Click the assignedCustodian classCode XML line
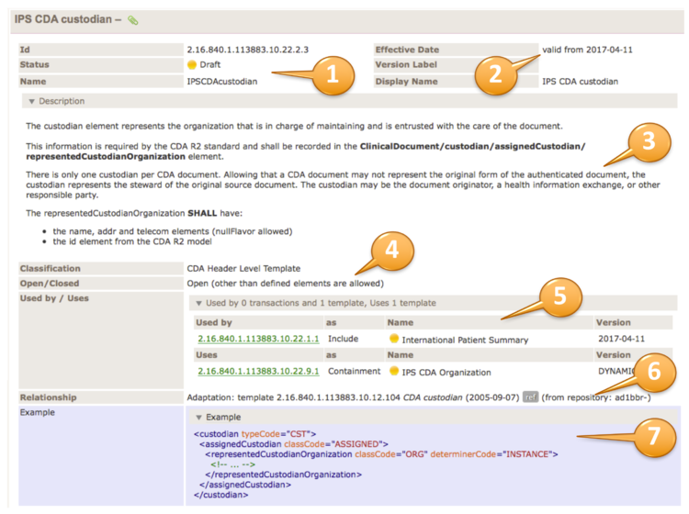Viewport: 689px width, 514px height. (x=294, y=444)
